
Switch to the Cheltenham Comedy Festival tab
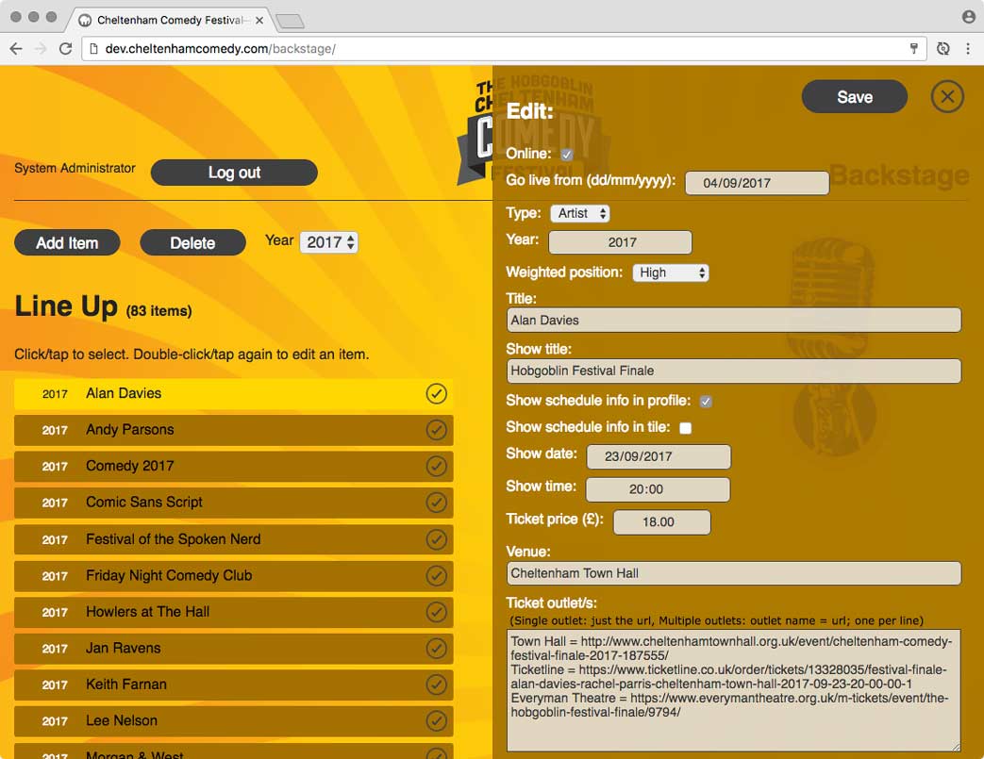coord(170,20)
